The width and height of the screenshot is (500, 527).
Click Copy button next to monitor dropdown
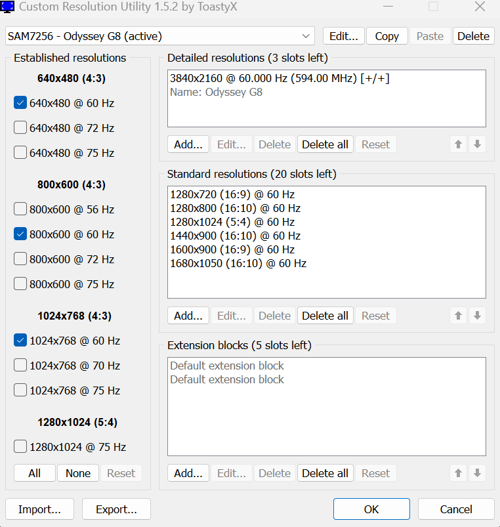(386, 36)
